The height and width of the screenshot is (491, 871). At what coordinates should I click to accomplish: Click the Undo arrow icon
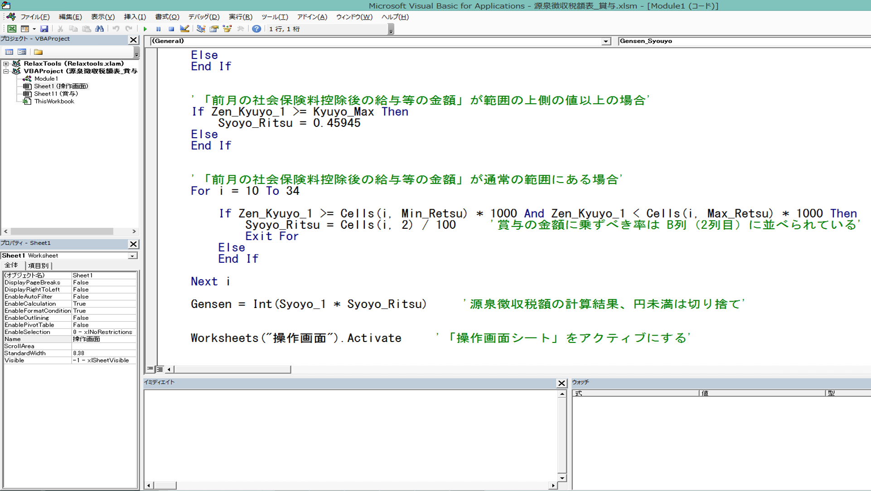(x=116, y=29)
